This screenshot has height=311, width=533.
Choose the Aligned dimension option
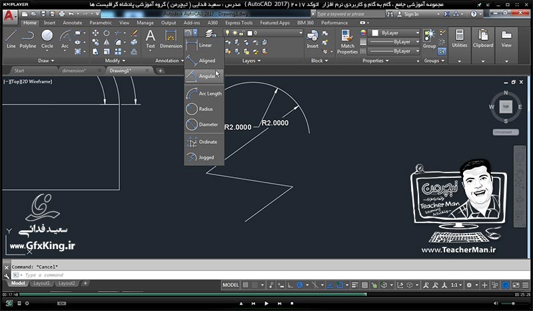[204, 61]
